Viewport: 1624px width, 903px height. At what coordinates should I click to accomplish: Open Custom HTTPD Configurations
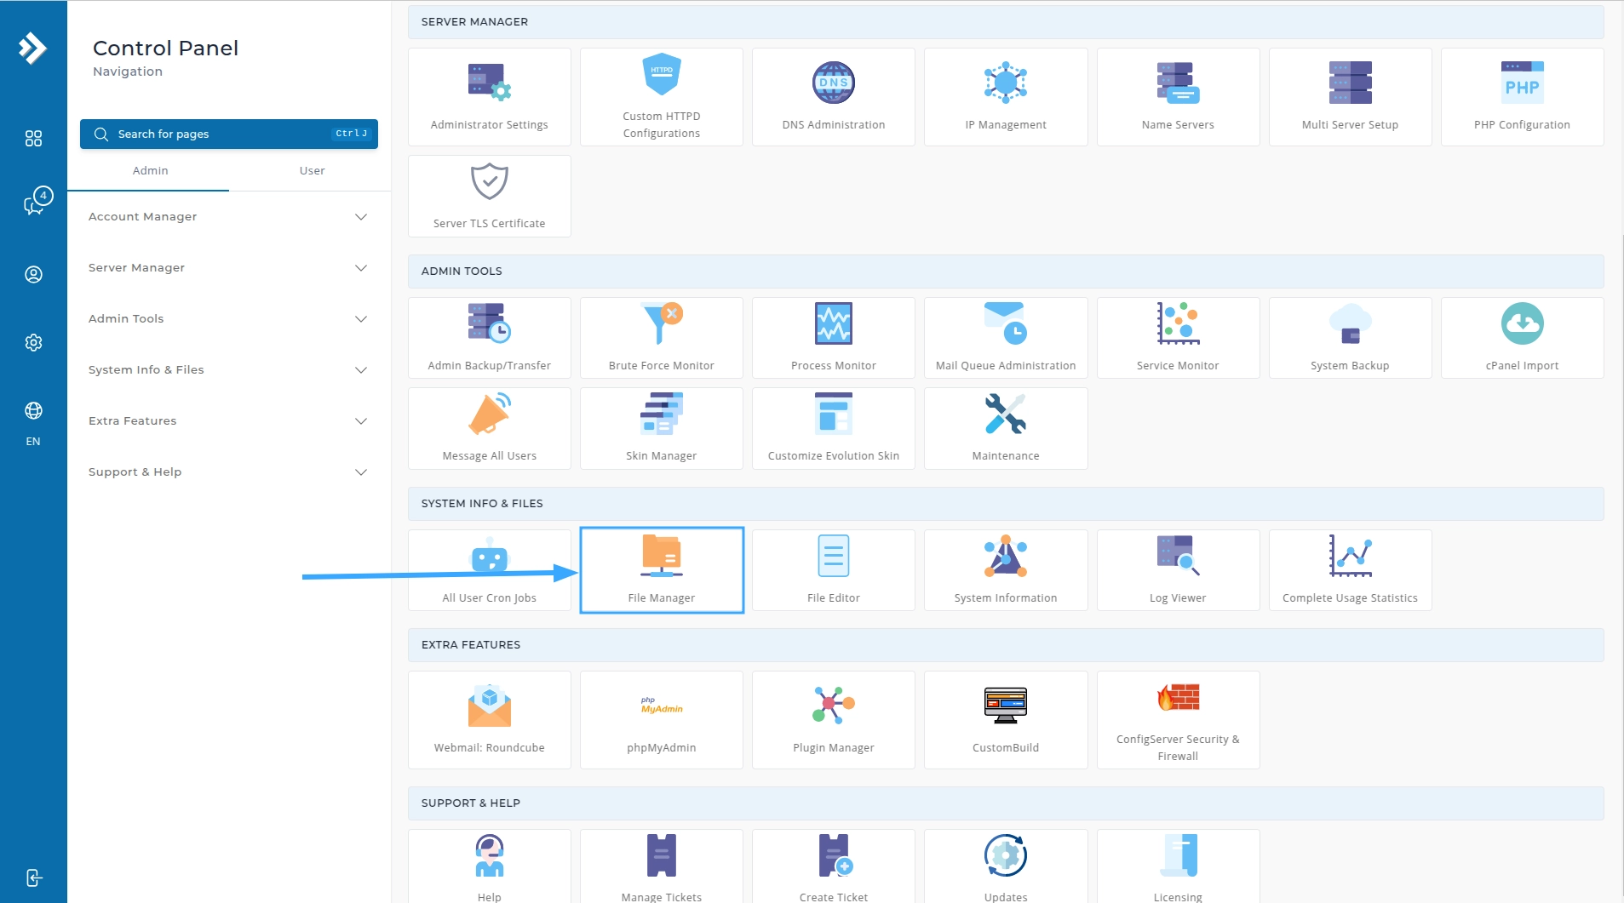[662, 97]
